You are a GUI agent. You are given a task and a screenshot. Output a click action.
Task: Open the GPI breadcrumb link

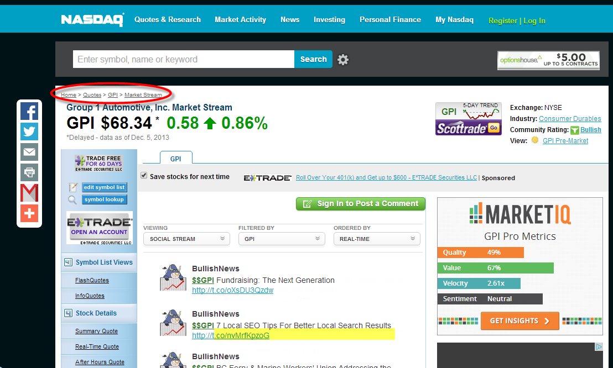pos(113,95)
